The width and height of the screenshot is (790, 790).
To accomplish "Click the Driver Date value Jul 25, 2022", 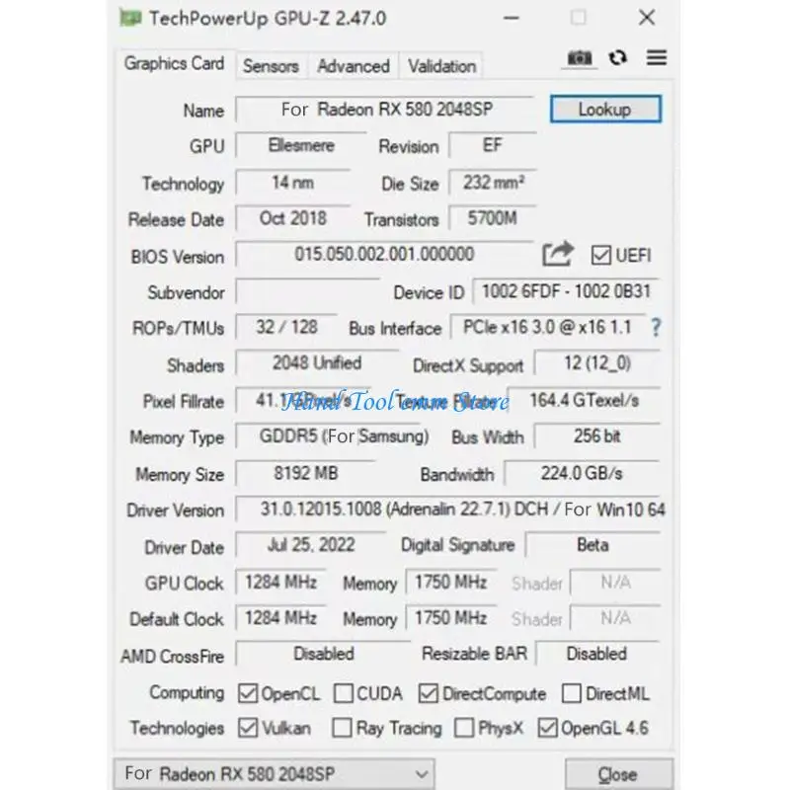I will (x=311, y=545).
